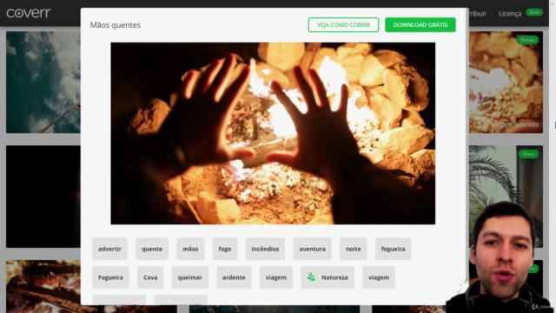The width and height of the screenshot is (556, 313).
Task: Select the 'viagem' tag after Natureza
Action: point(379,277)
